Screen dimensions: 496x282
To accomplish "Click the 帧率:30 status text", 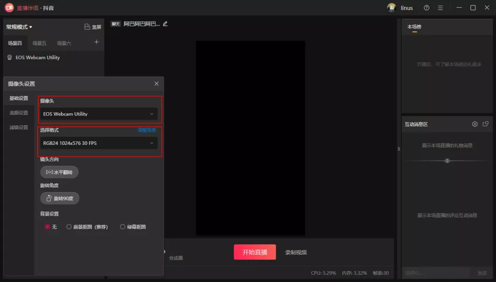I will 381,273.
